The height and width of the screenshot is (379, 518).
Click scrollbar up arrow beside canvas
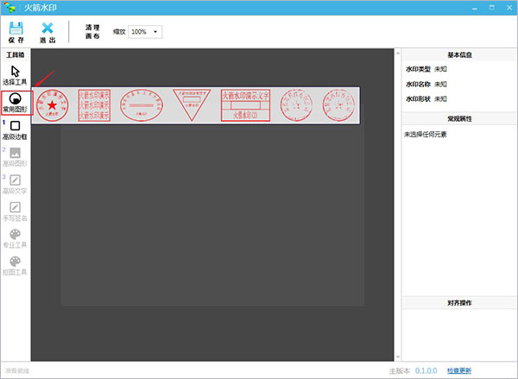click(x=398, y=53)
